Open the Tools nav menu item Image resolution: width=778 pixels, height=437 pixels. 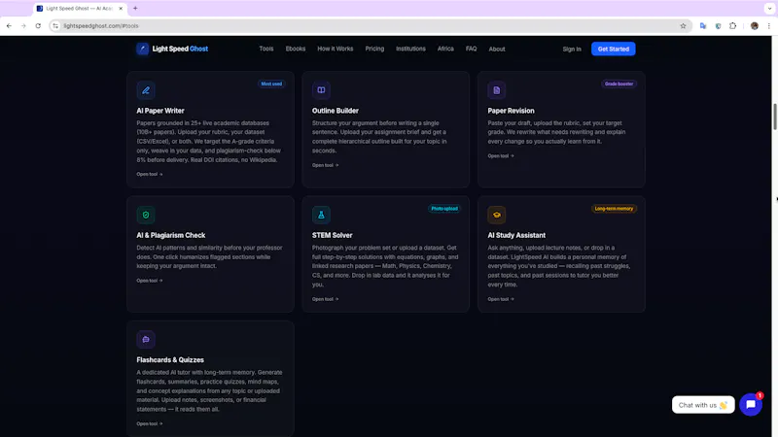click(265, 49)
